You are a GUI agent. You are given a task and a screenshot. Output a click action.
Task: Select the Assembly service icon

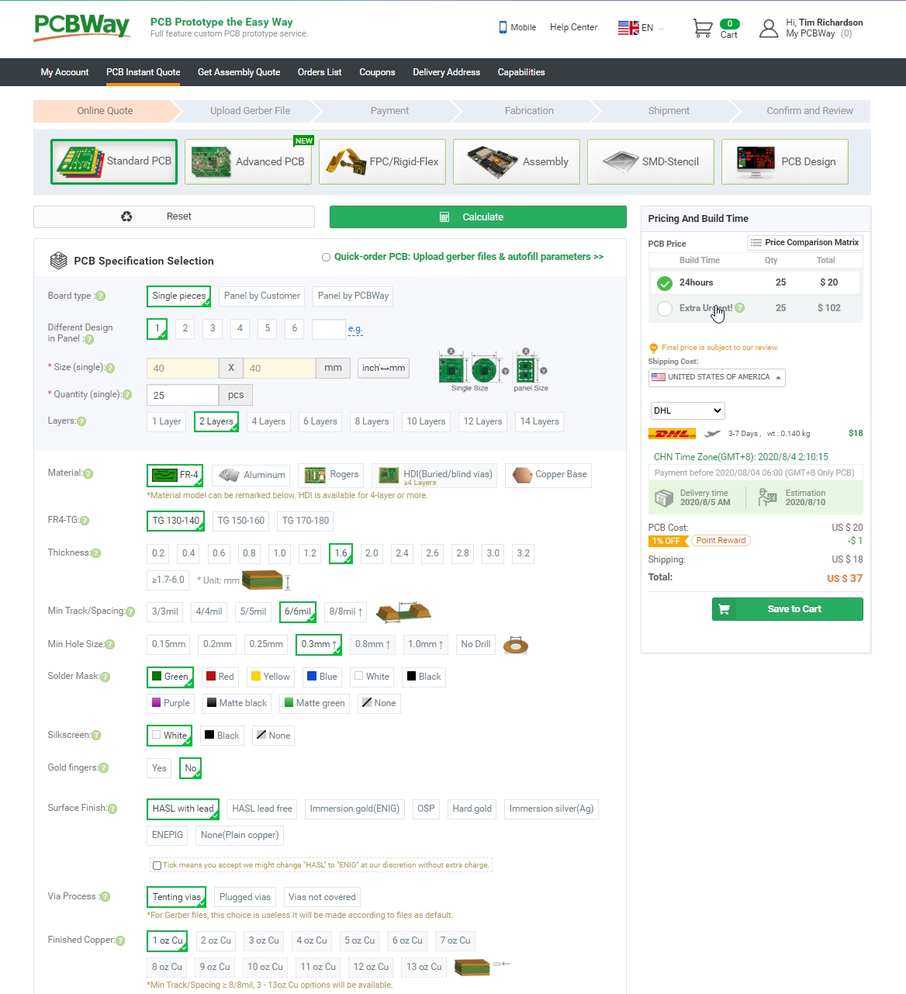[493, 161]
